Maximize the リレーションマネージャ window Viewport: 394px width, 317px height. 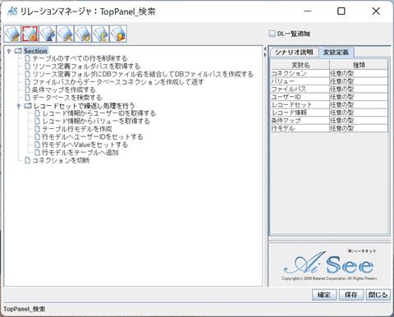click(341, 11)
